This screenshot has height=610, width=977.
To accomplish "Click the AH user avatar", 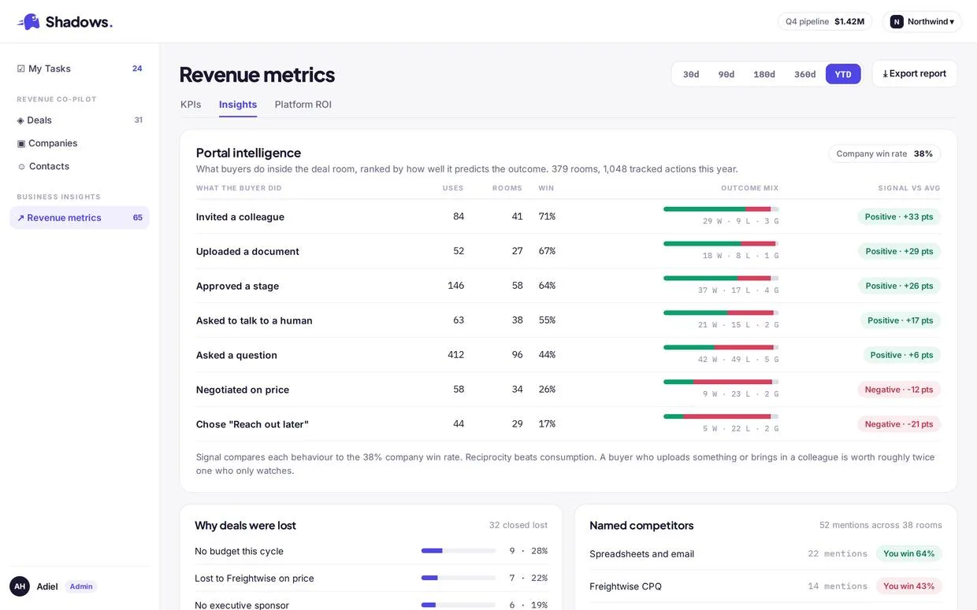I will [x=20, y=586].
